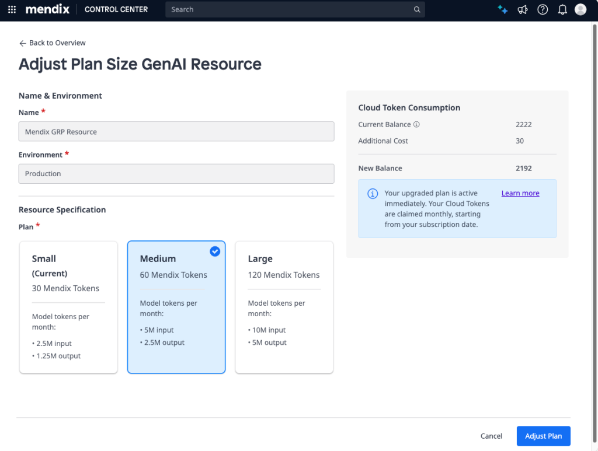Click the info icon in blue notice
Screen dimensions: 598x451
(x=373, y=194)
